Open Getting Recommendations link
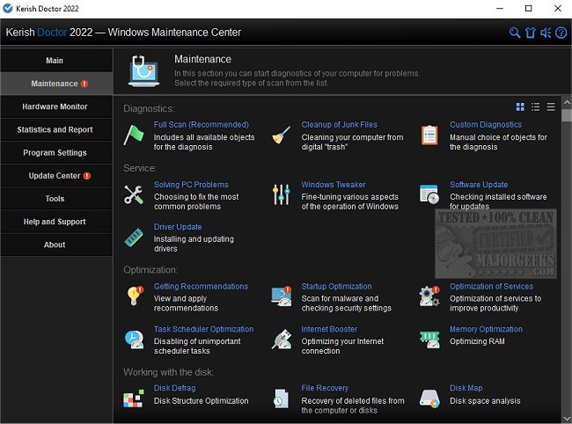This screenshot has height=424, width=572. pyautogui.click(x=201, y=286)
